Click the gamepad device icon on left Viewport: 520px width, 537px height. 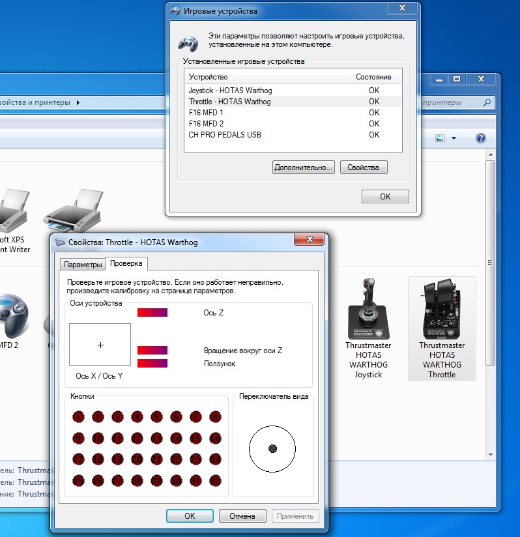[x=14, y=315]
